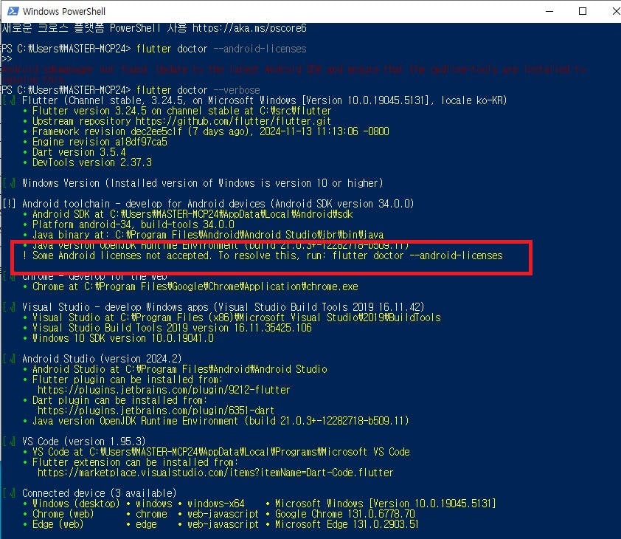Click the marketplace.visualstudio.com Dart-Code.flutter URL
This screenshot has height=539, width=621.
(215, 472)
